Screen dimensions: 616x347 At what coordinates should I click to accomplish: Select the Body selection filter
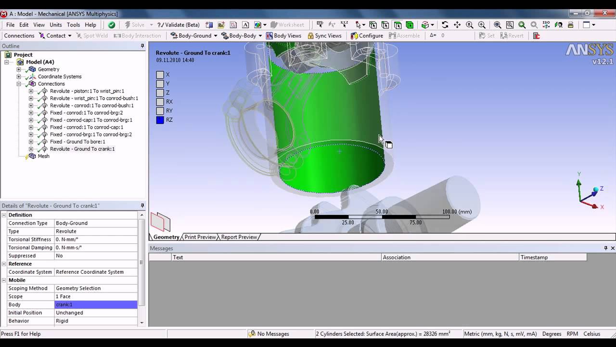tap(410, 25)
